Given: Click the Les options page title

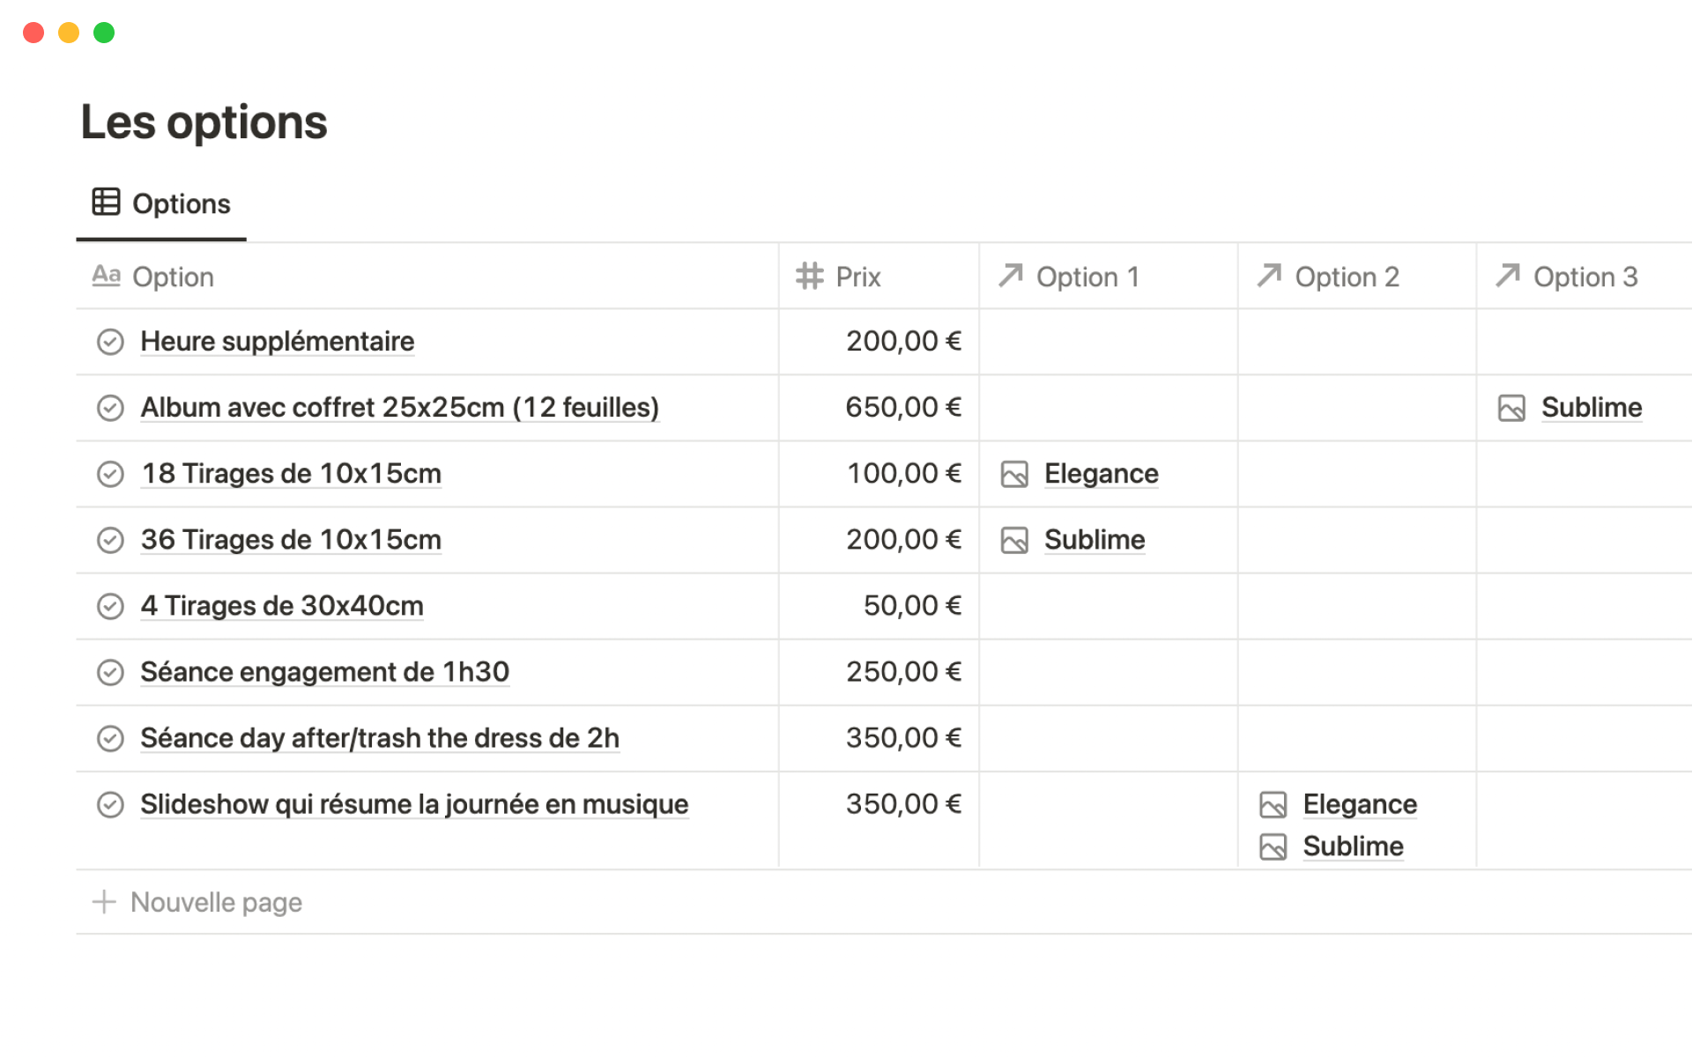Looking at the screenshot, I should click(x=204, y=122).
